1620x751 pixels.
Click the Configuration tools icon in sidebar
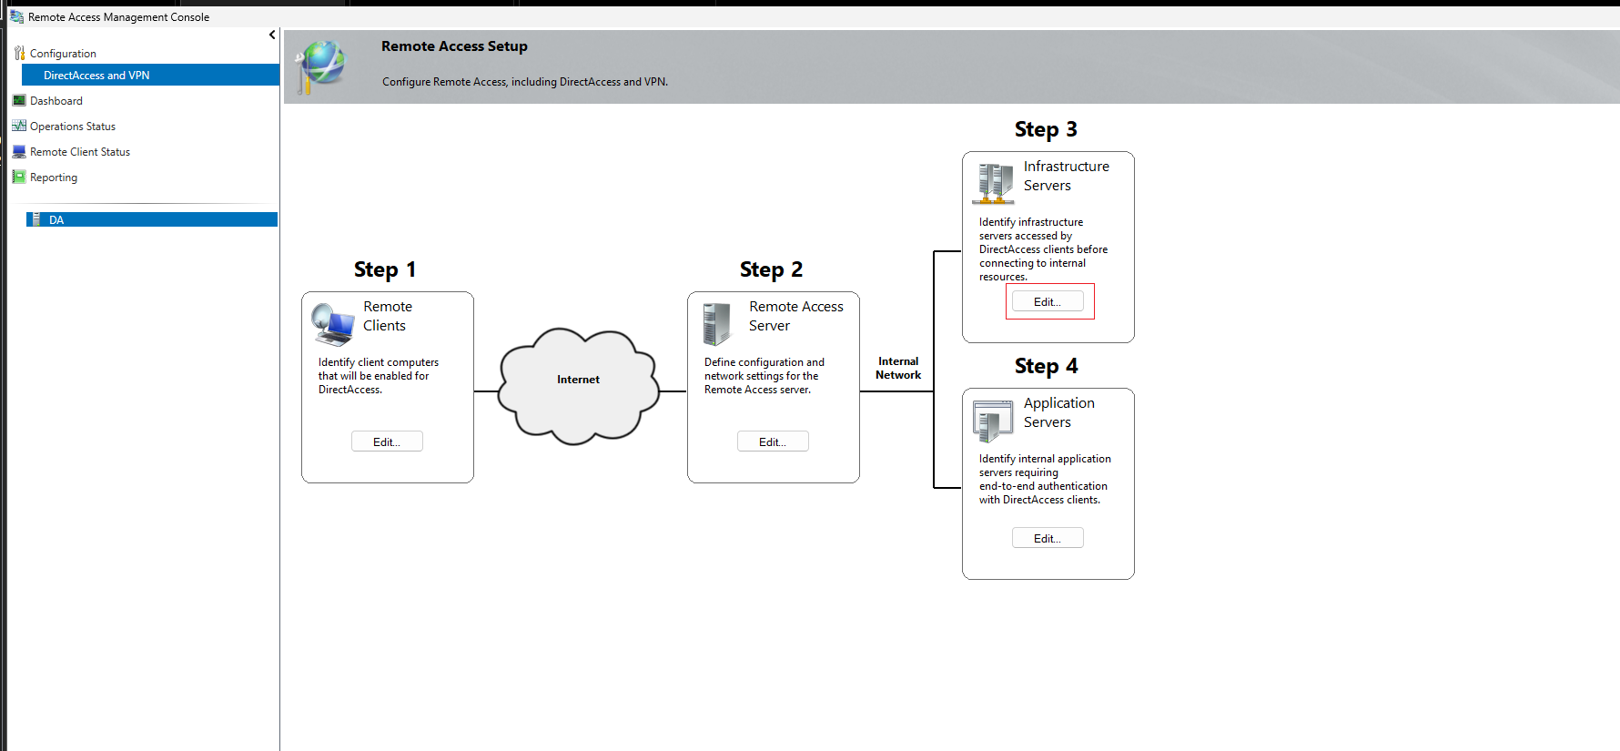[x=19, y=53]
